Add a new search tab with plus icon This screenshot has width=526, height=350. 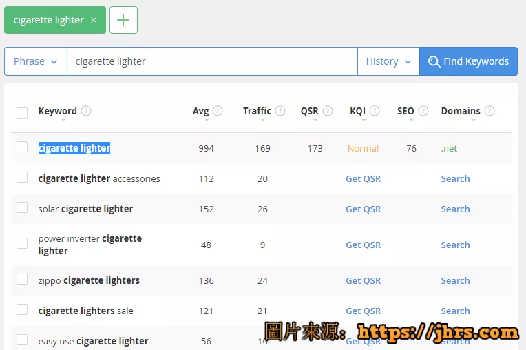click(x=123, y=20)
